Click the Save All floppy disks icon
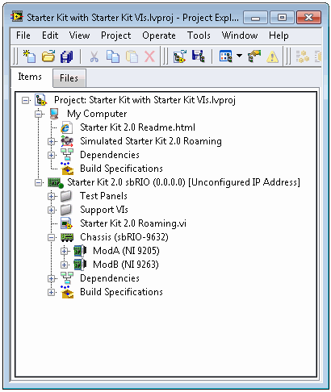331x392 pixels. tap(66, 56)
